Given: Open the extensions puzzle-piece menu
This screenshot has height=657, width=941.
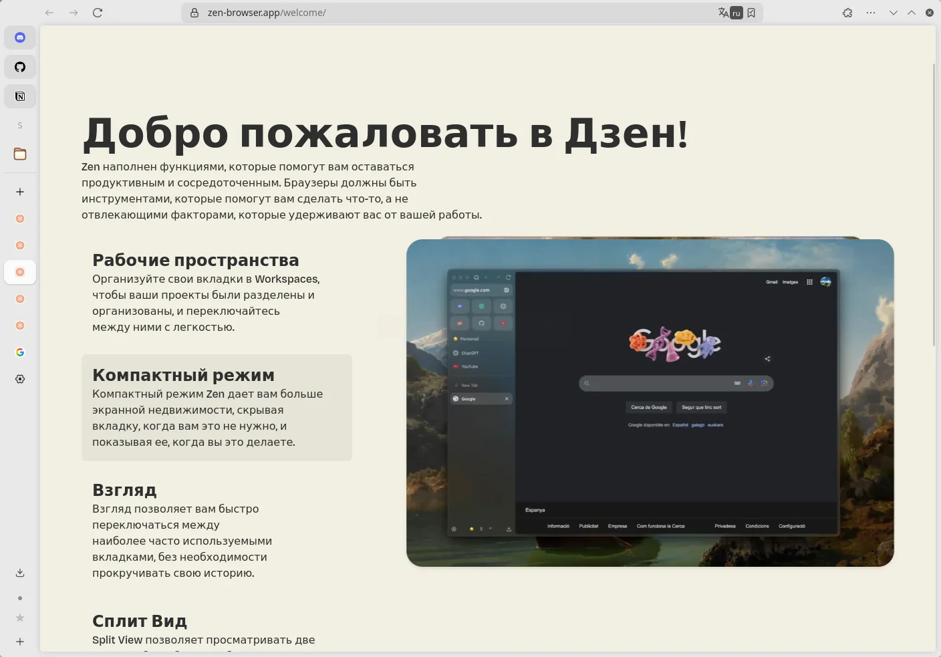Looking at the screenshot, I should pos(847,13).
